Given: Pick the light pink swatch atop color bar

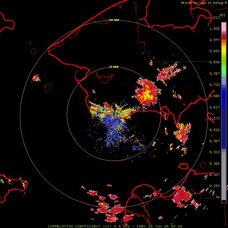Looking at the screenshot, I should (x=224, y=27).
